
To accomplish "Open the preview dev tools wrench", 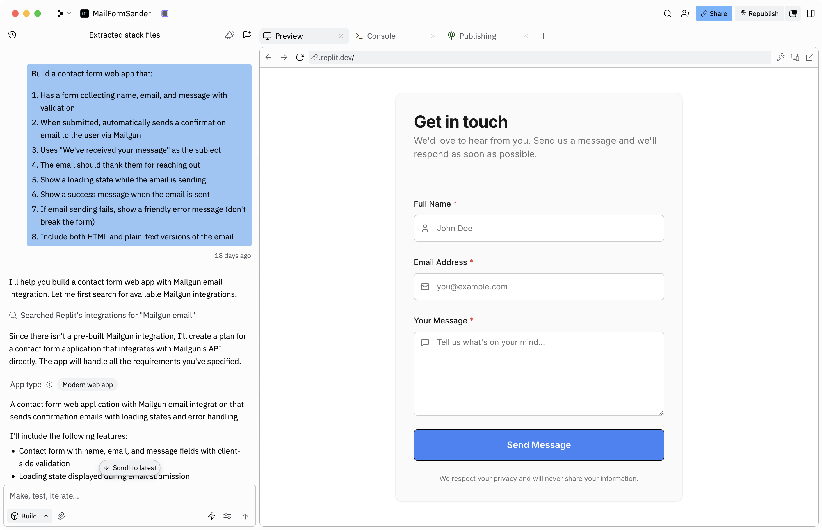I will click(780, 57).
